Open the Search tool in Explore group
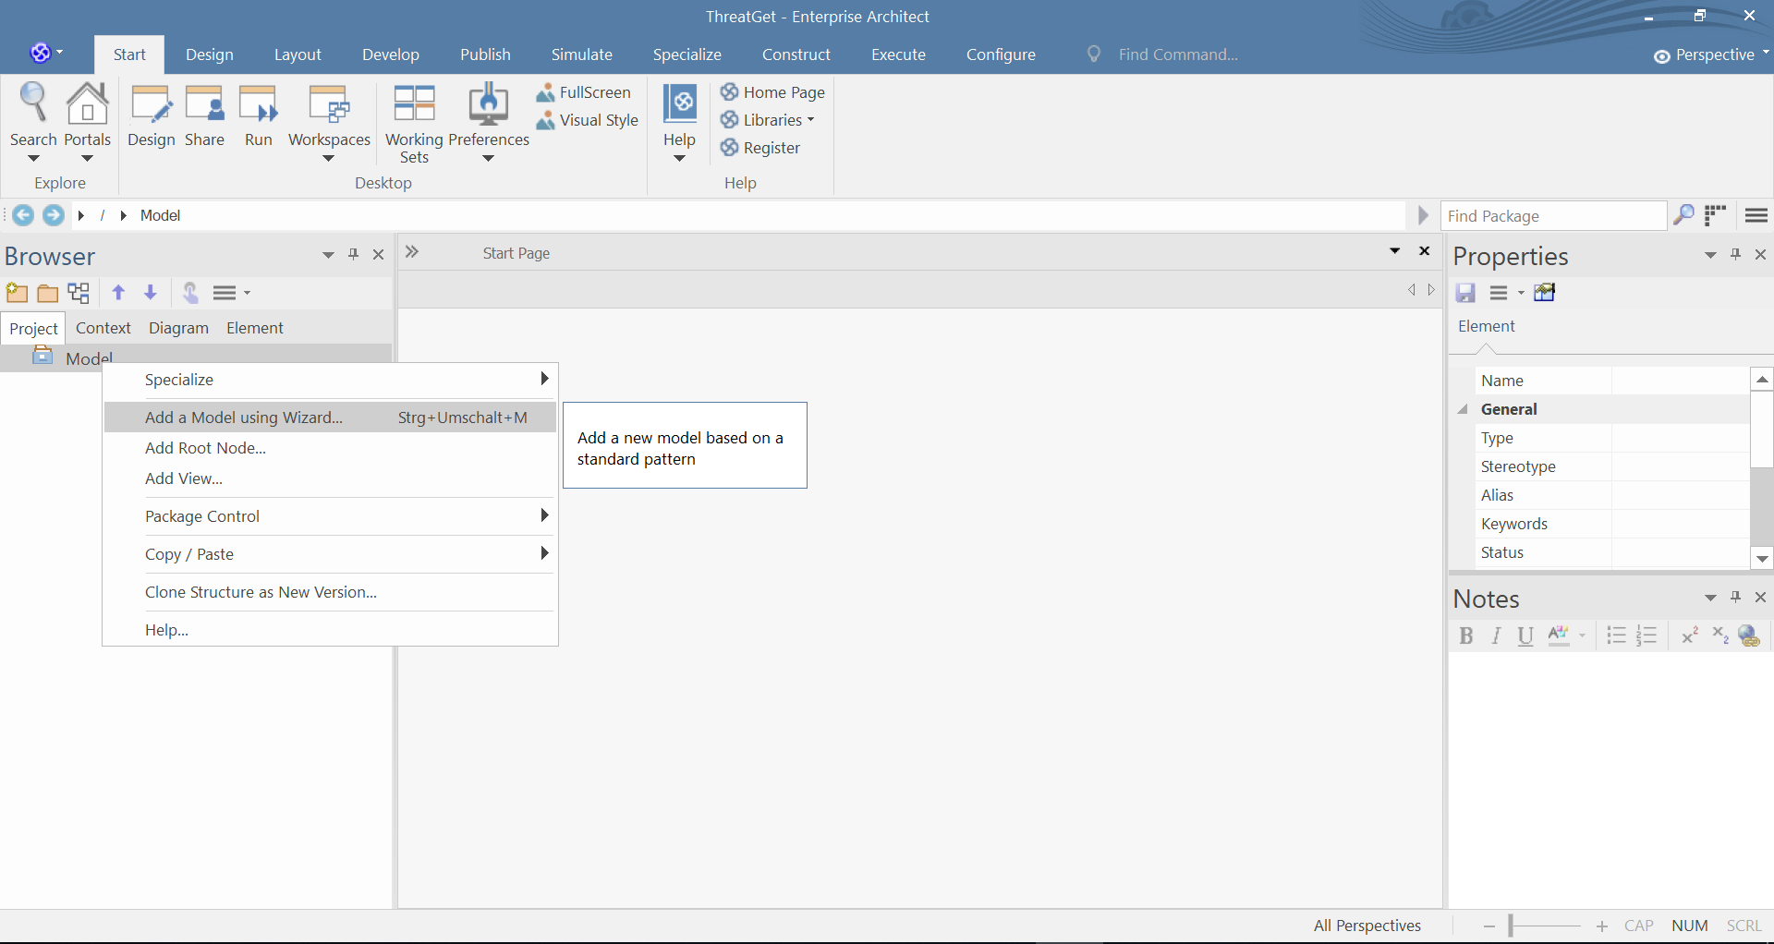Screen dimensions: 1774x944 click(33, 120)
